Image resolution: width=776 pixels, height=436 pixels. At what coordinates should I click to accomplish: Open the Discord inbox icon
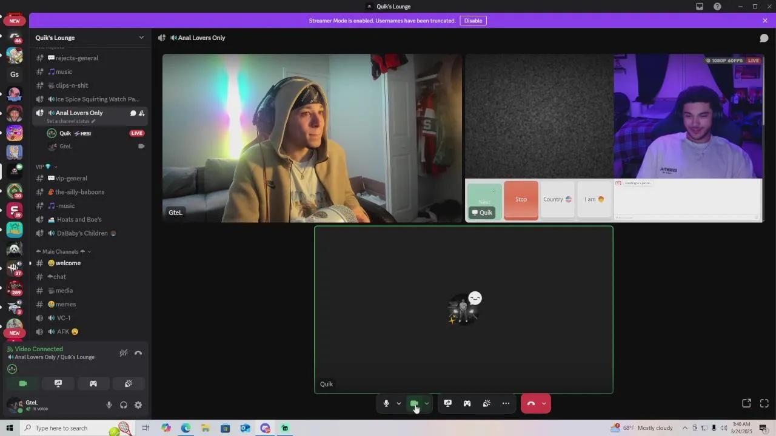tap(700, 7)
